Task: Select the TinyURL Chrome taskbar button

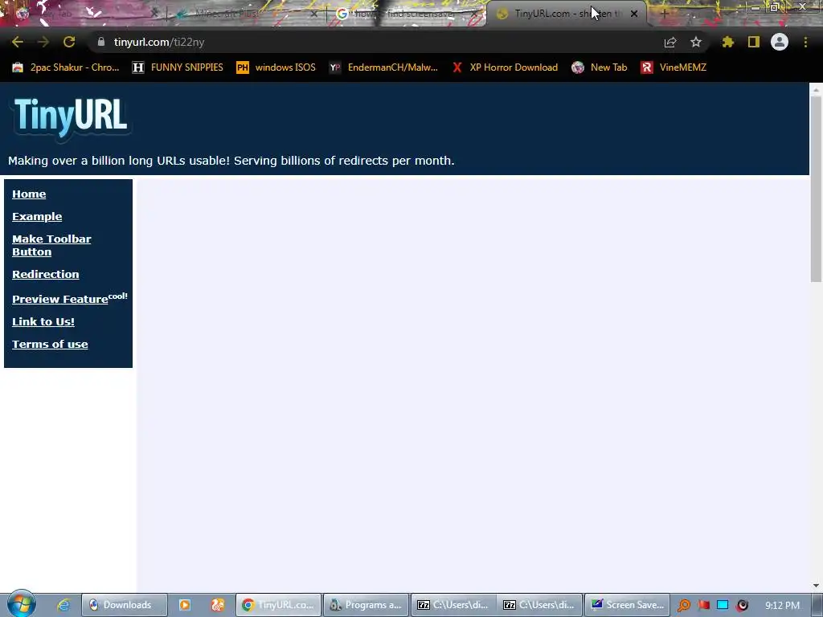Action: [x=278, y=605]
